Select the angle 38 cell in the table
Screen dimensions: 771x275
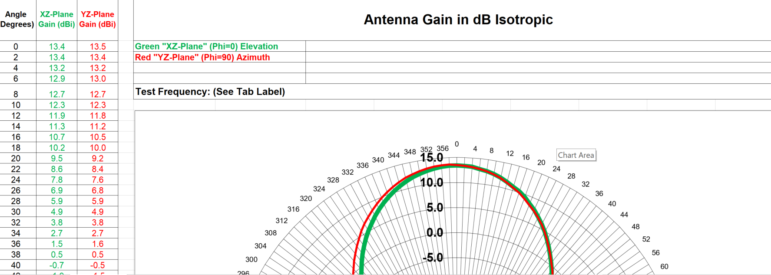point(18,254)
